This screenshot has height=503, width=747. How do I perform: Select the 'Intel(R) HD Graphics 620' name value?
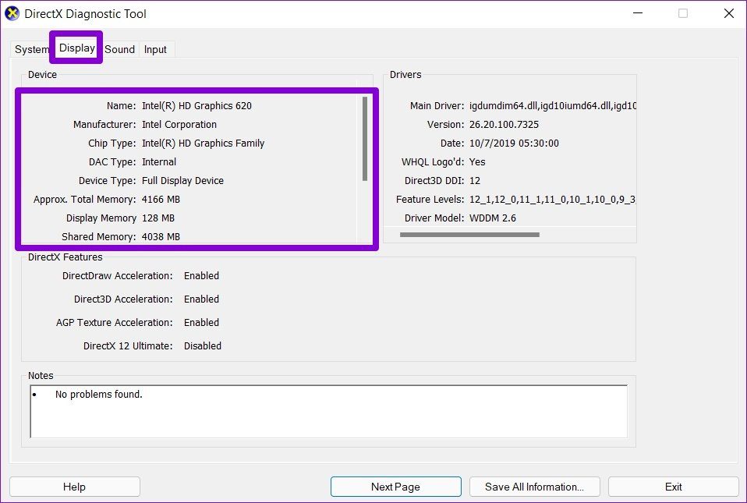pos(196,106)
